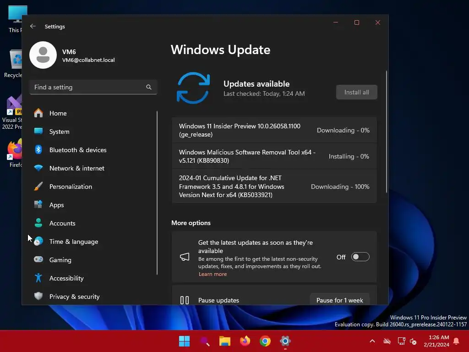The width and height of the screenshot is (469, 352).
Task: Follow the Learn more link
Action: click(213, 274)
